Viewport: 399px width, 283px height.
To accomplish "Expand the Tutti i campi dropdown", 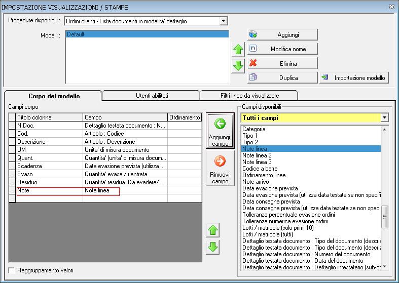I will tap(384, 117).
